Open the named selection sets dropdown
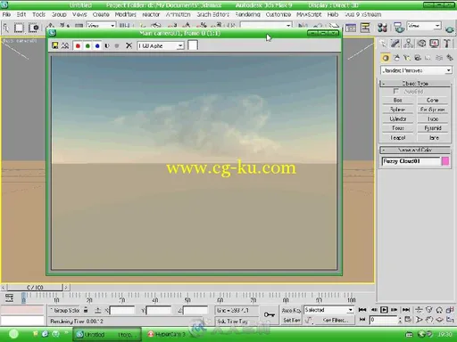The image size is (457, 342). 266,26
